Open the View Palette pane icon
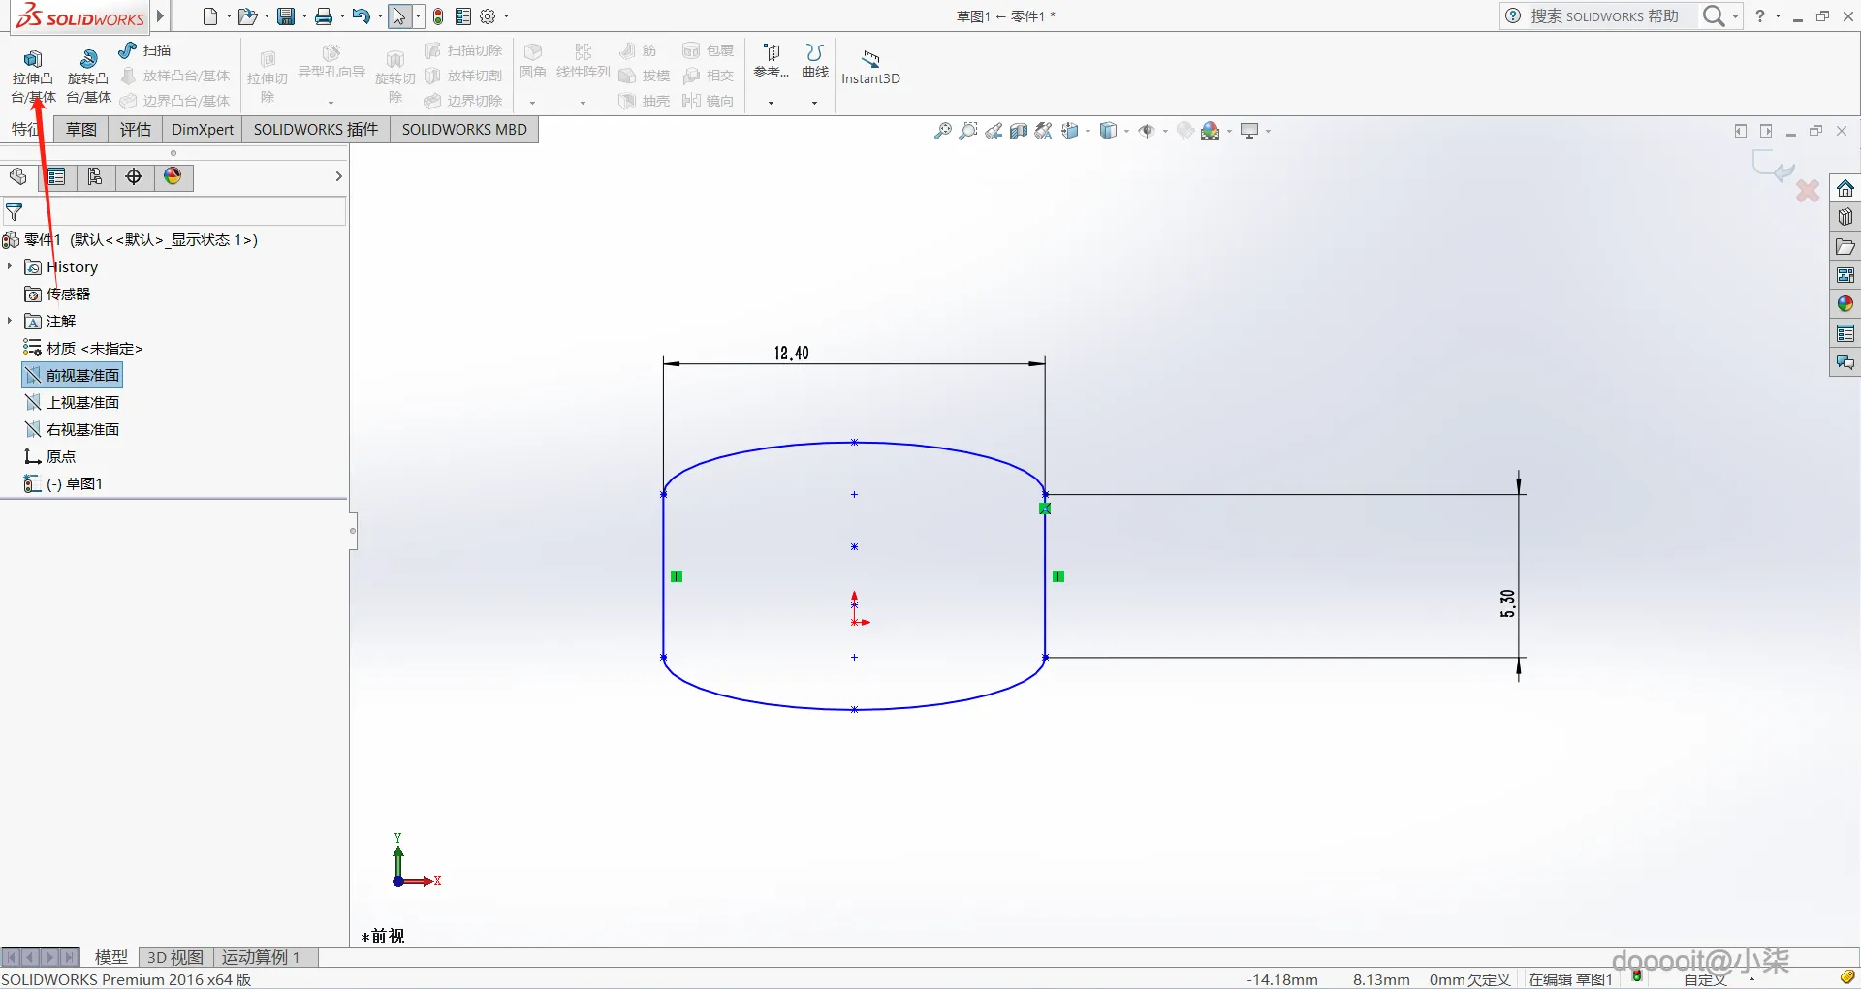This screenshot has width=1861, height=989. [x=1845, y=275]
